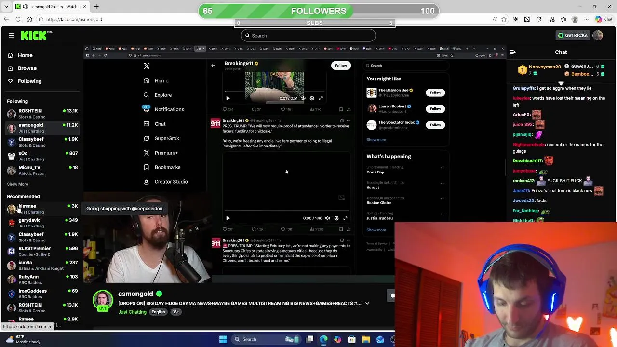
Task: Play the 0:51 tweet video
Action: (x=228, y=98)
